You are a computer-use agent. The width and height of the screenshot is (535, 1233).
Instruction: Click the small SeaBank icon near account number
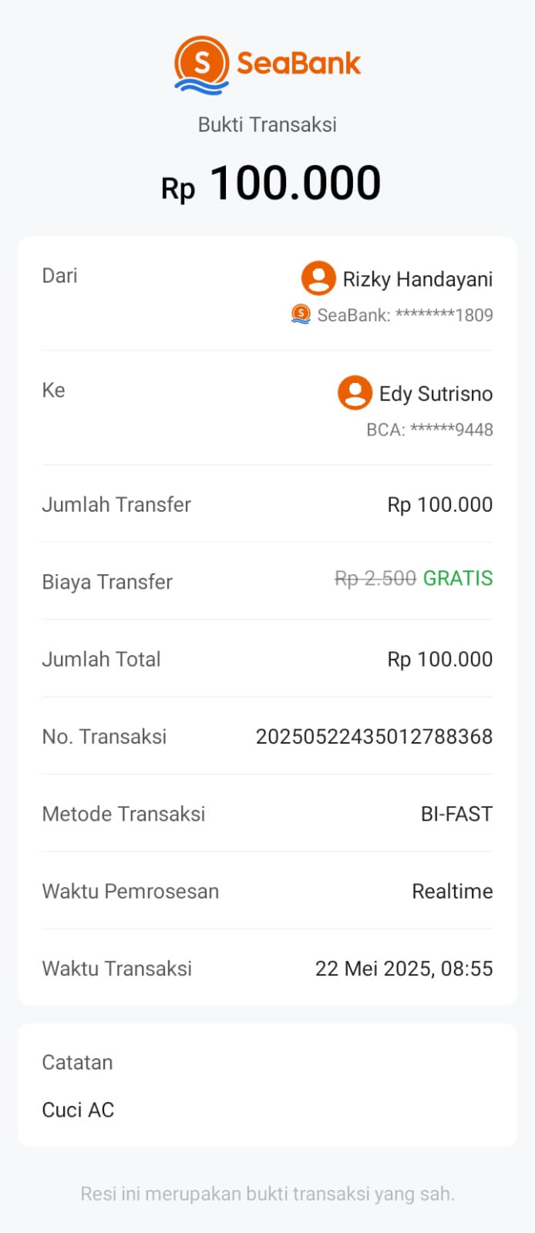click(301, 314)
